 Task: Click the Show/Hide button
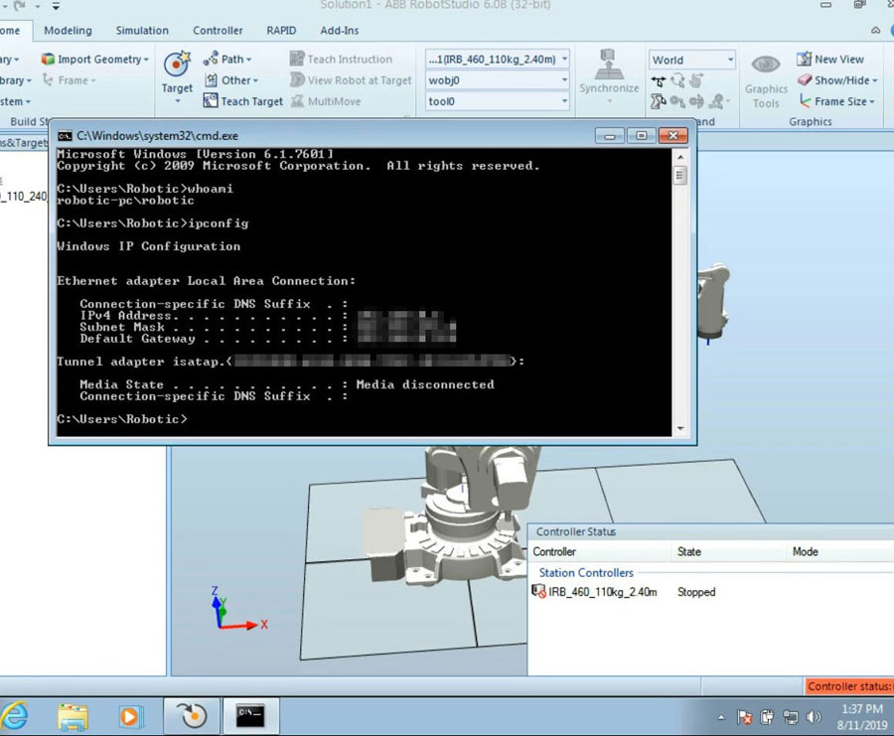(839, 80)
